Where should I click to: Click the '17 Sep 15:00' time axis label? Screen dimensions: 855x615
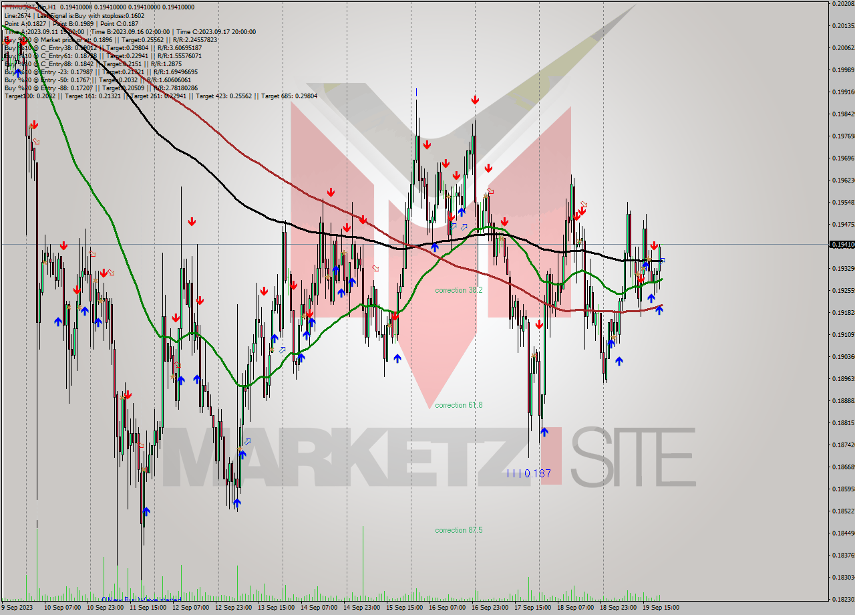coord(532,608)
